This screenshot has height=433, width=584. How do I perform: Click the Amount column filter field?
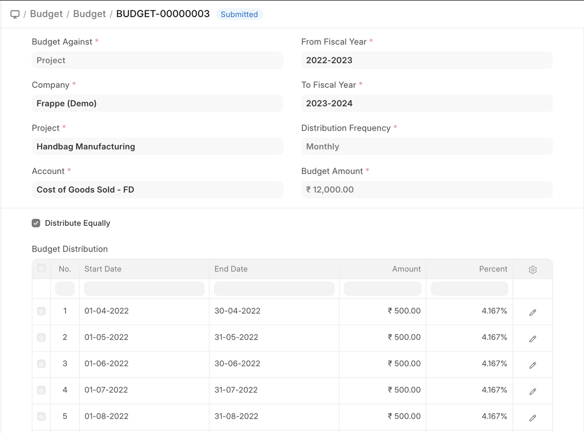pyautogui.click(x=382, y=289)
